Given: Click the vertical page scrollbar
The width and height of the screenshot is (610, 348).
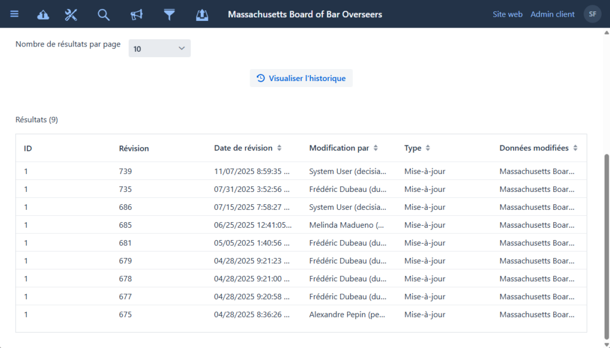Looking at the screenshot, I should coord(606,238).
